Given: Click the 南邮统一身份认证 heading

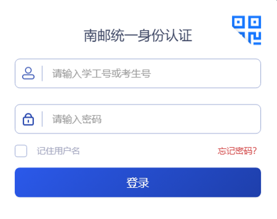Looking at the screenshot, I should coord(138,36).
